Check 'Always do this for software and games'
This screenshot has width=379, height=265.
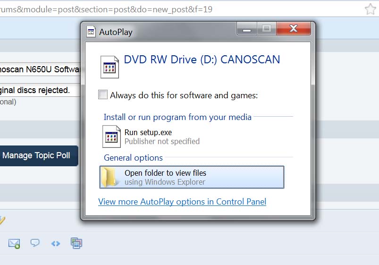tap(103, 94)
